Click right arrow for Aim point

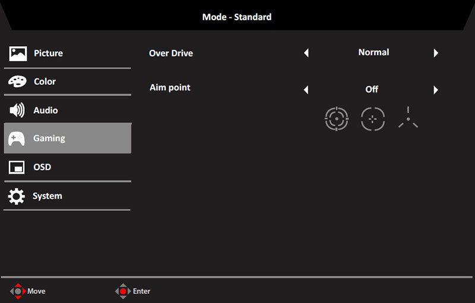click(x=436, y=90)
